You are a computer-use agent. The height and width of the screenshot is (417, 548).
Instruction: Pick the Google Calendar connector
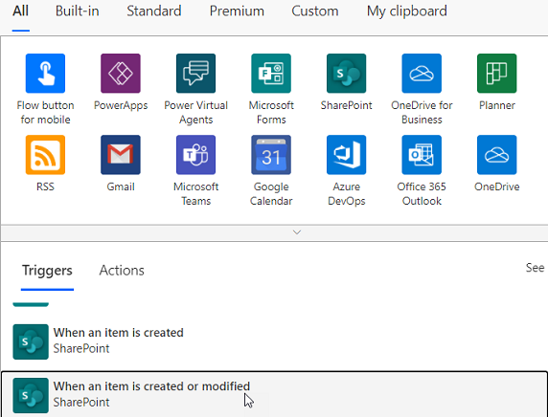point(271,155)
